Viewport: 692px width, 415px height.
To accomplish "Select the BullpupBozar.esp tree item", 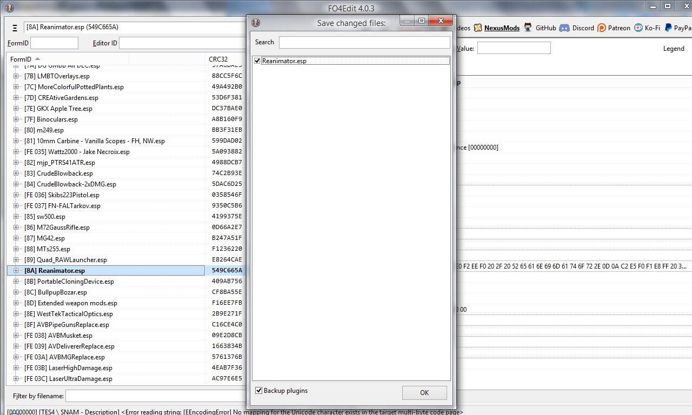I will pyautogui.click(x=62, y=292).
